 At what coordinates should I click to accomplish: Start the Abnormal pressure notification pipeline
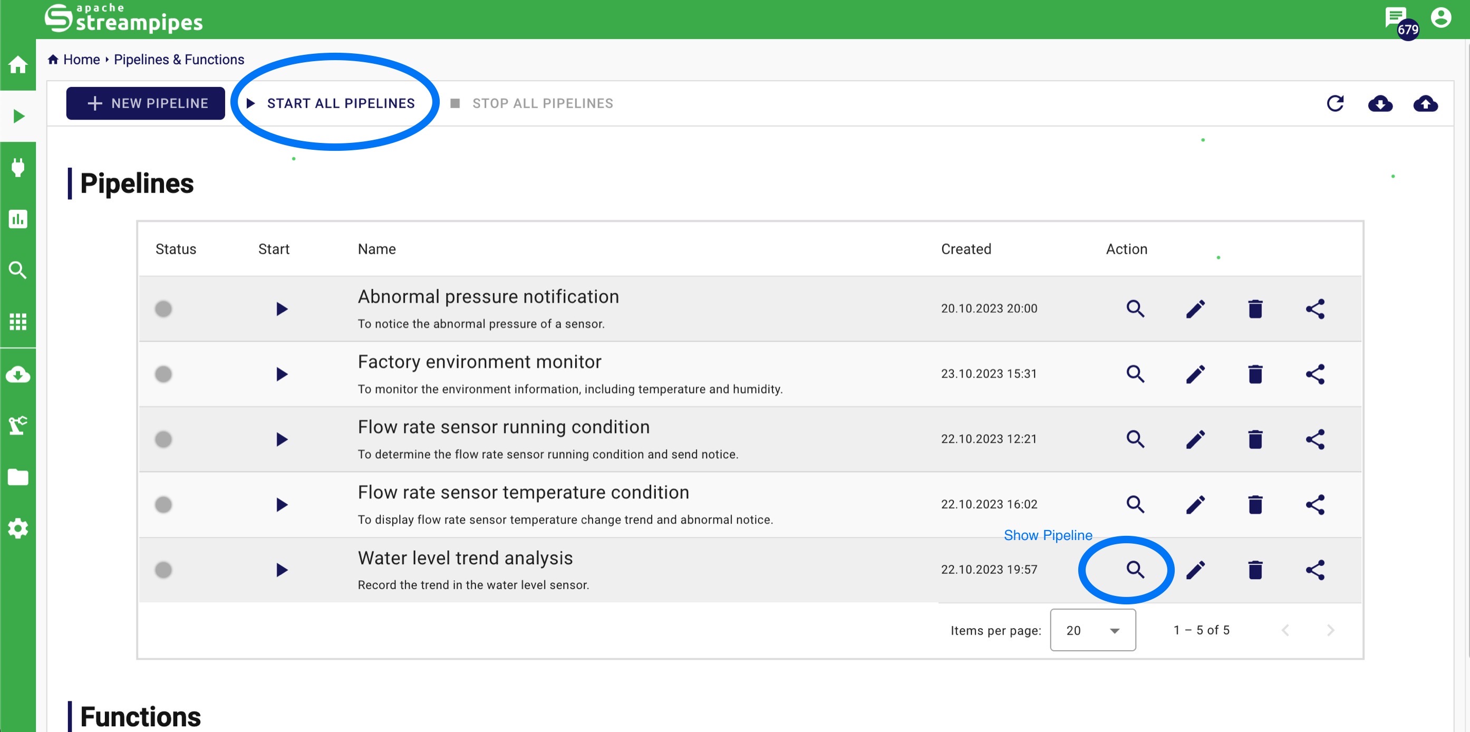tap(282, 309)
